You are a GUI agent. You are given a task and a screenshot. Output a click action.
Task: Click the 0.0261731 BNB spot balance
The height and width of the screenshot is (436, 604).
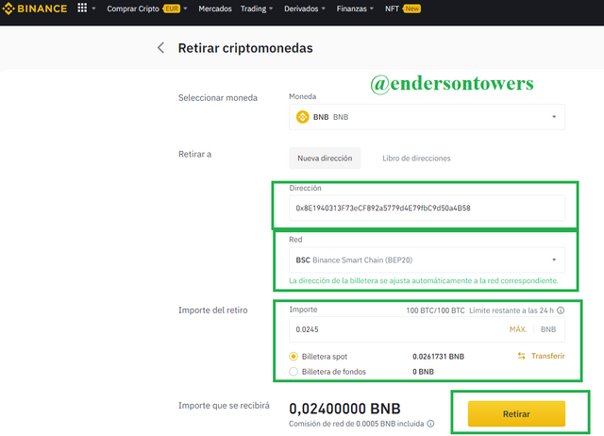click(x=438, y=357)
